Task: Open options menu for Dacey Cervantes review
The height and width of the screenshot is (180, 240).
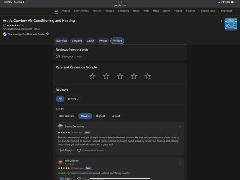Action: point(180,126)
